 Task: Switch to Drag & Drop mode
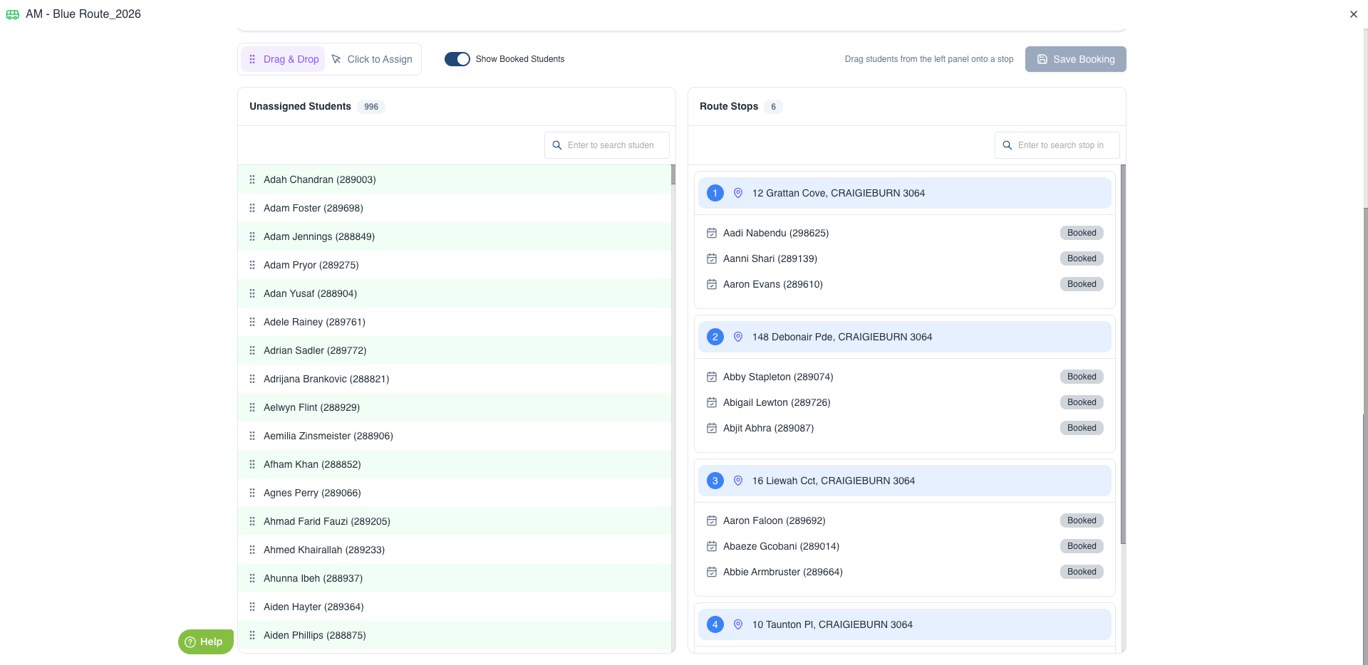[x=283, y=59]
